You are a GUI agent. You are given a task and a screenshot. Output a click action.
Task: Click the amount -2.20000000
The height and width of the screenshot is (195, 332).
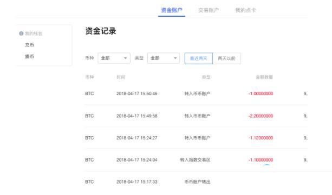tap(261, 116)
